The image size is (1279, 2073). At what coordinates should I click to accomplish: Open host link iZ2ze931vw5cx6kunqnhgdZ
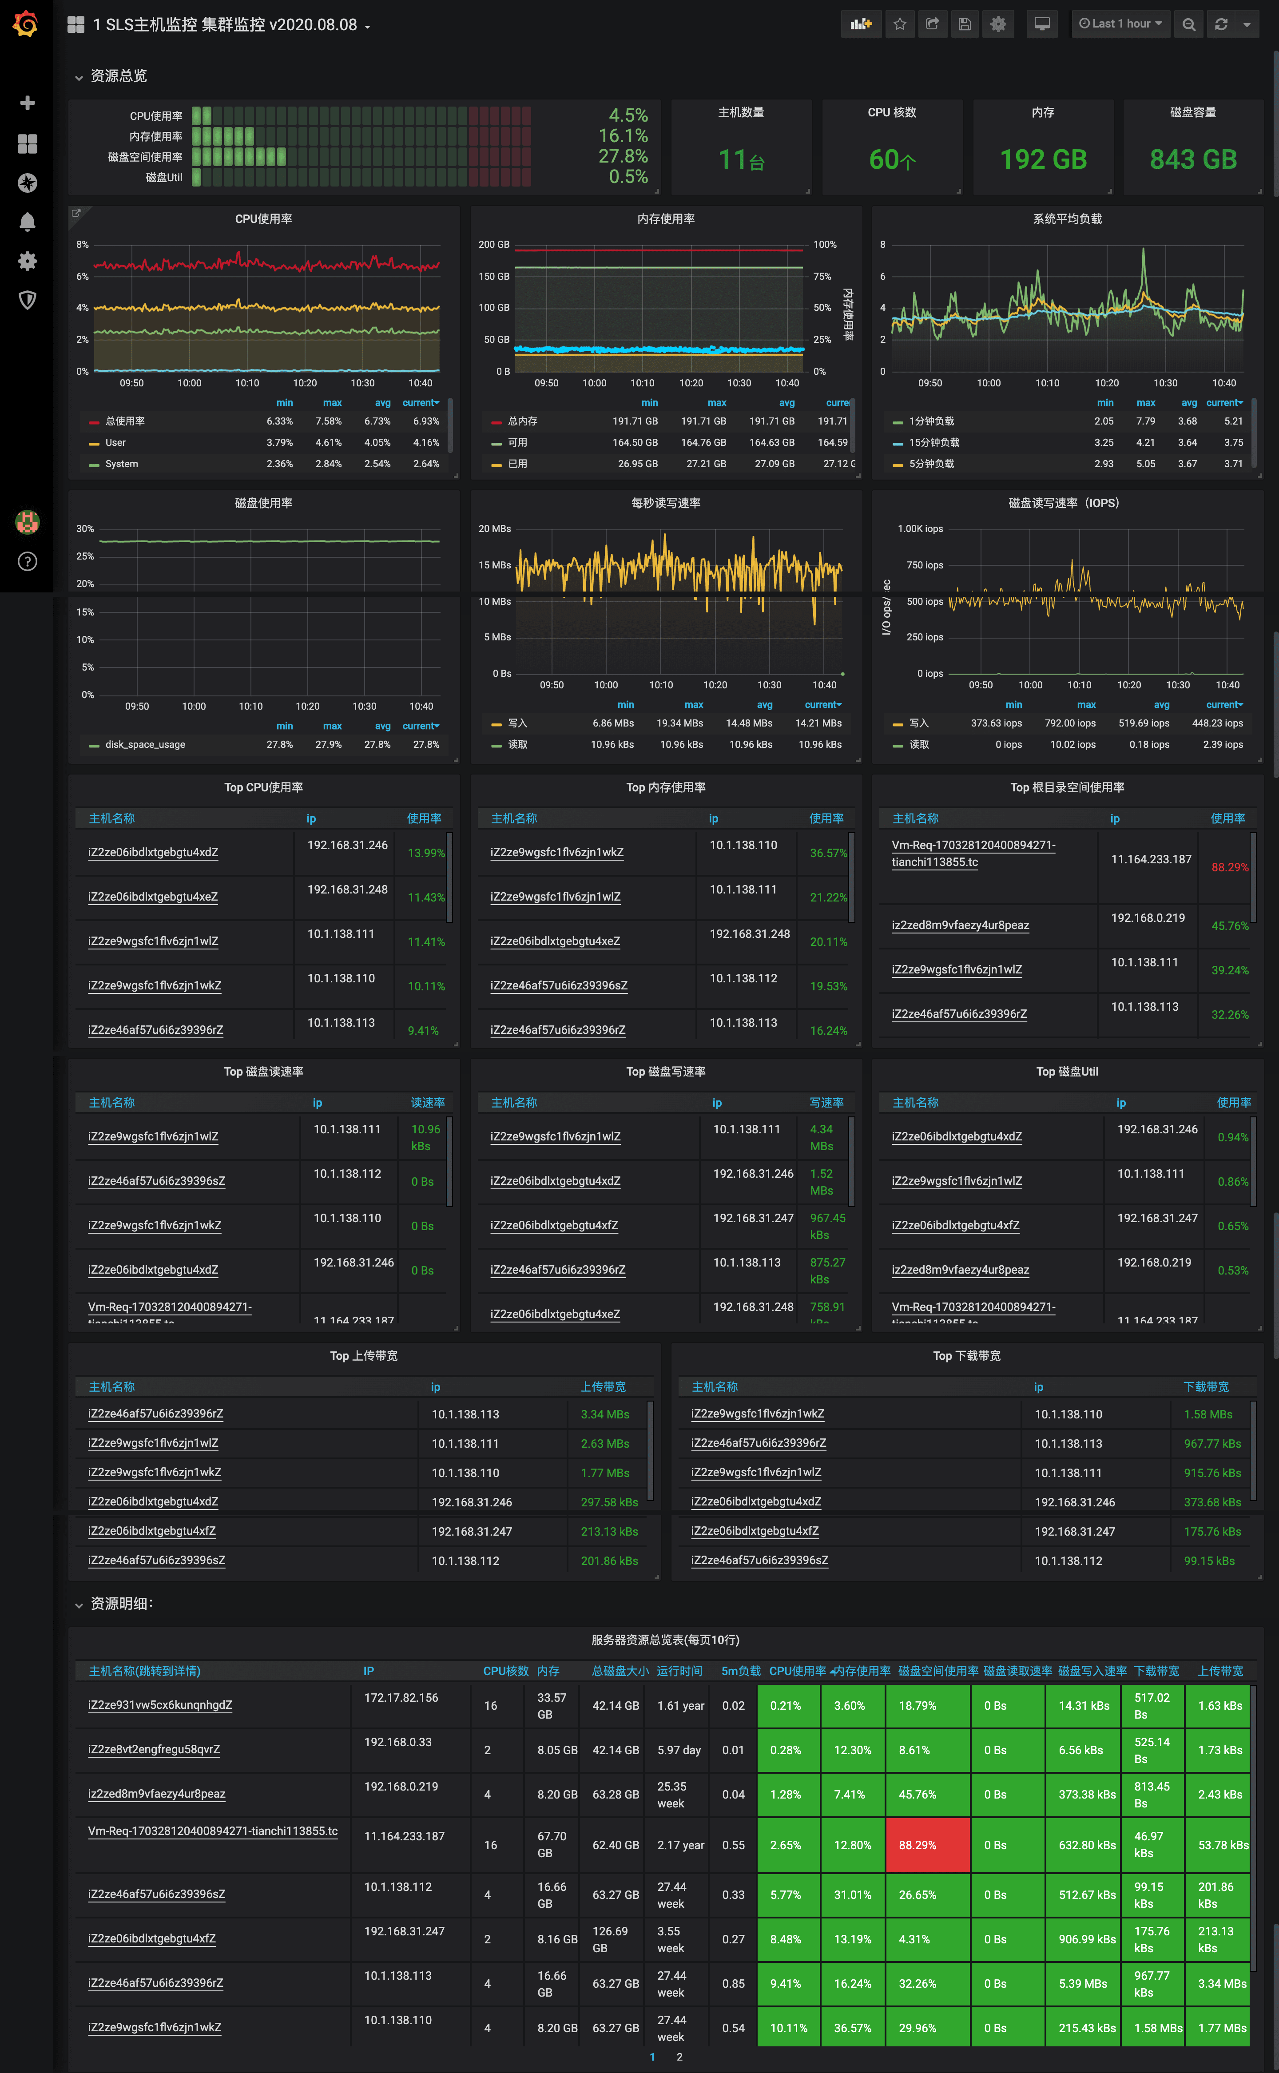(x=160, y=1704)
